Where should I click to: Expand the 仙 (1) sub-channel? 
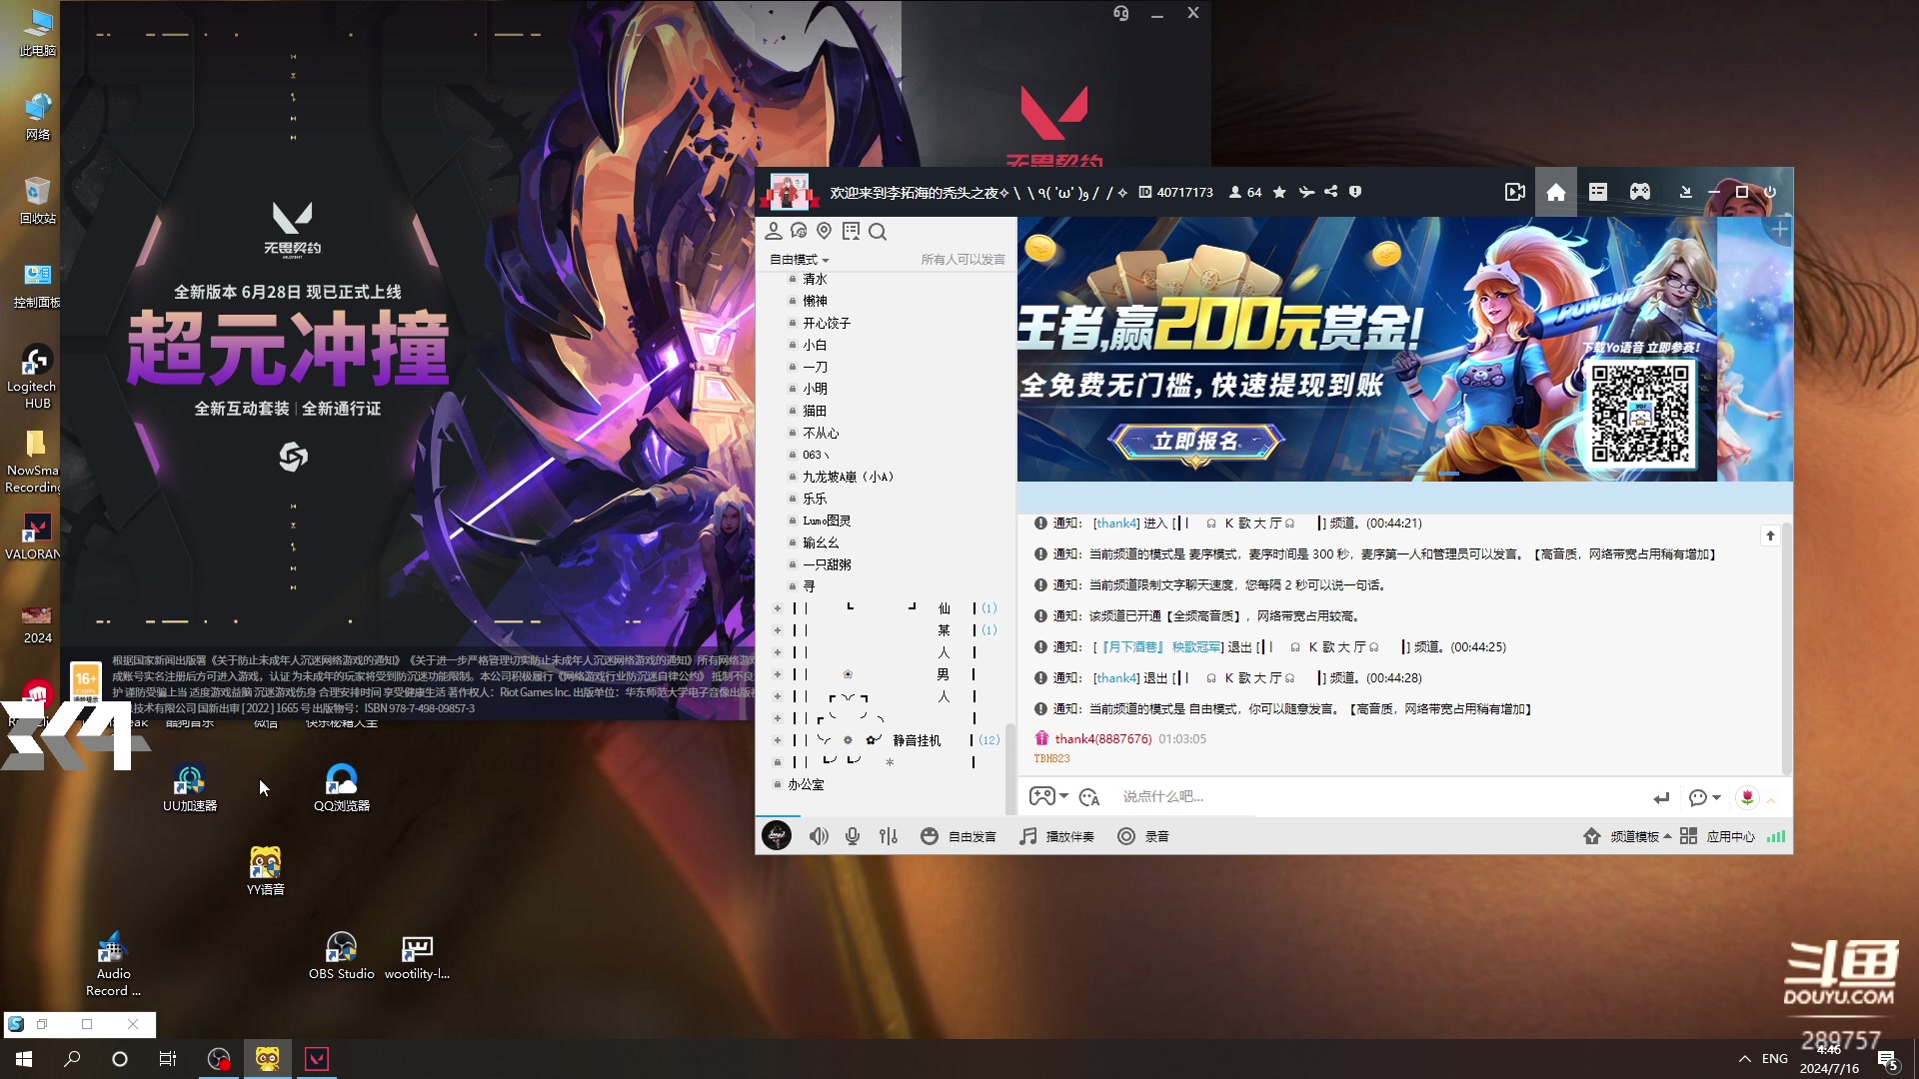tap(778, 608)
